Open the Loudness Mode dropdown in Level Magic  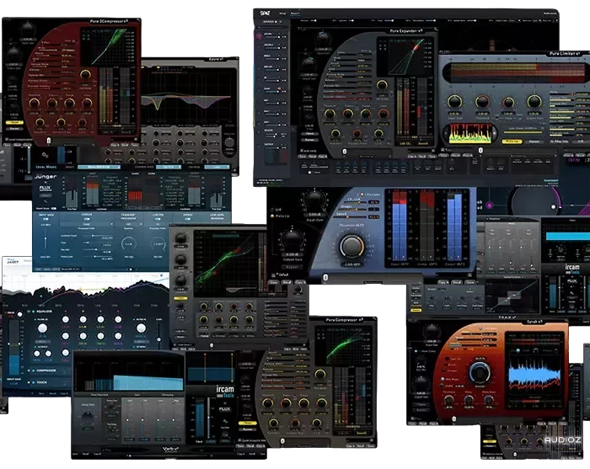point(169,167)
